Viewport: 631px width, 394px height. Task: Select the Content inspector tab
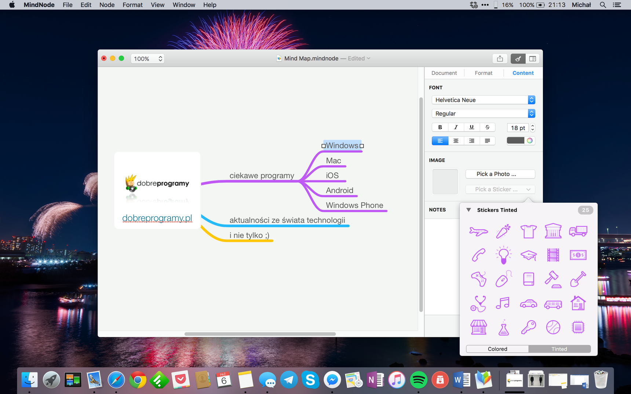tap(523, 73)
